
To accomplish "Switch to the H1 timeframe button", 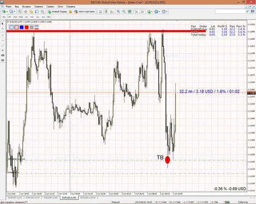I will pos(26,17).
